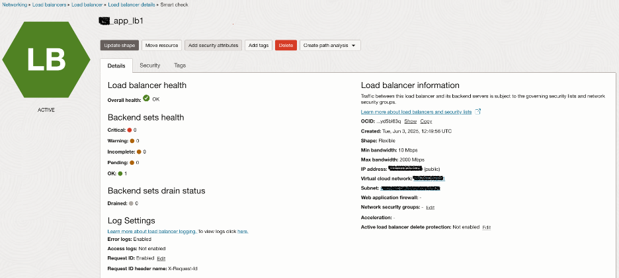Image resolution: width=619 pixels, height=278 pixels.
Task: Click the '_app_lb1' load balancer title
Action: pos(126,21)
